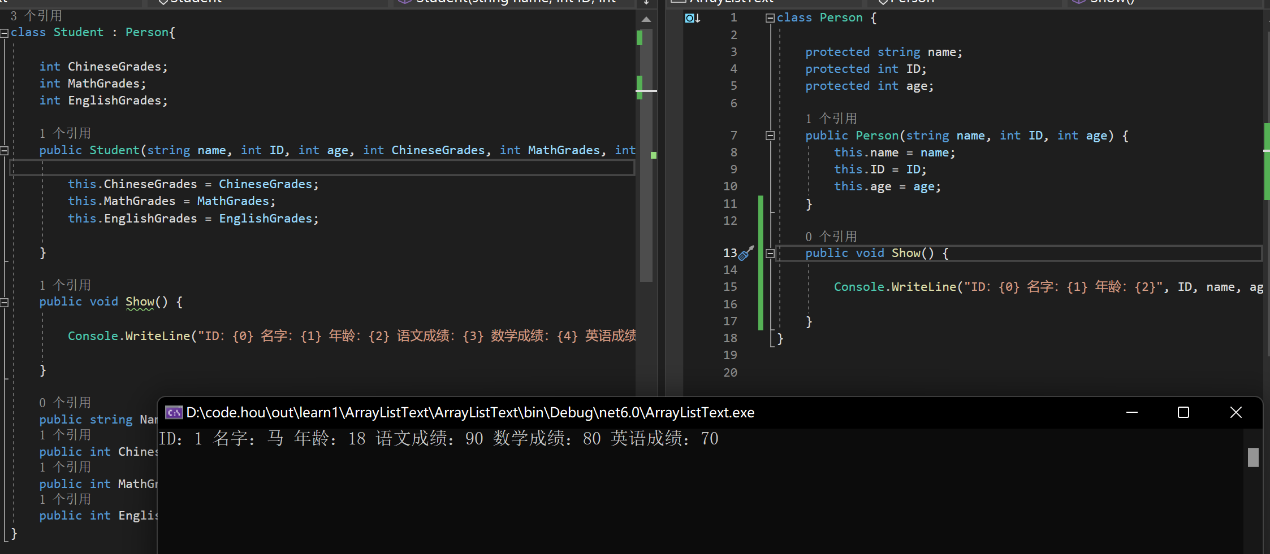Click the console window's app icon

174,413
